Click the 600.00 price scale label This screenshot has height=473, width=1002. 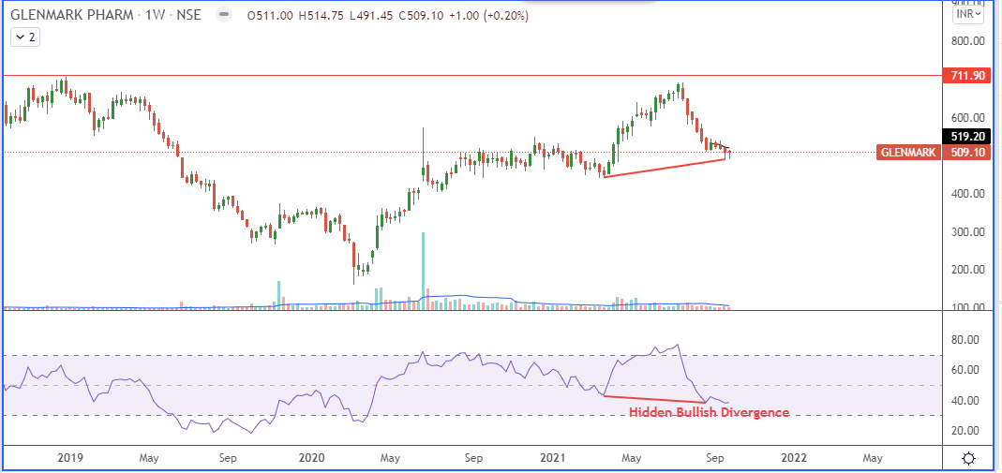tap(969, 118)
